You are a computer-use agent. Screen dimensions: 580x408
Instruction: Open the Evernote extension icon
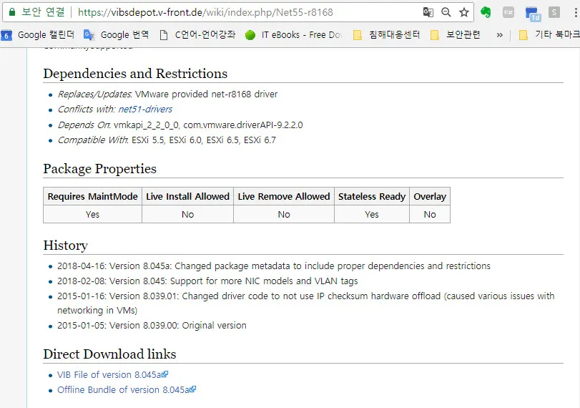tap(486, 12)
